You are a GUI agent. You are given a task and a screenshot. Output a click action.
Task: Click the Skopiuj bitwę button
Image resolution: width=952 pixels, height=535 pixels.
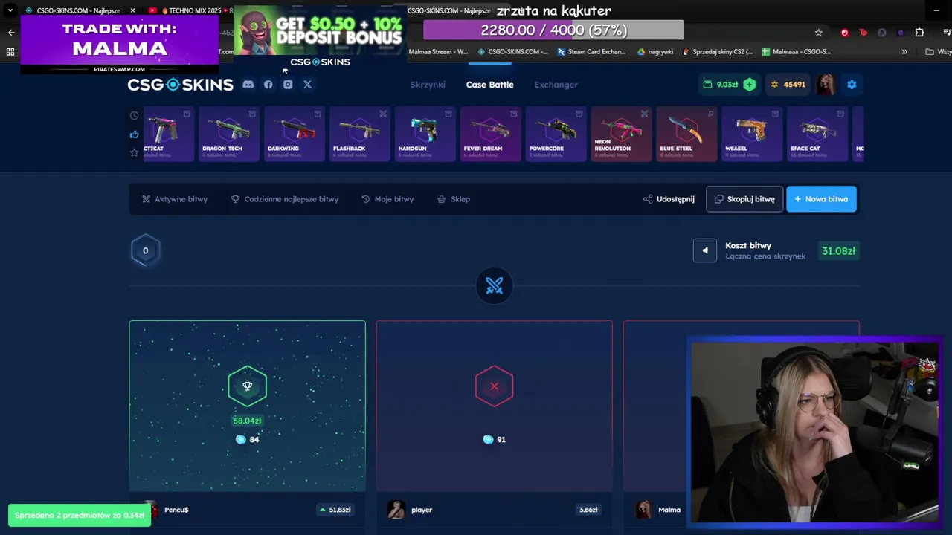click(744, 199)
